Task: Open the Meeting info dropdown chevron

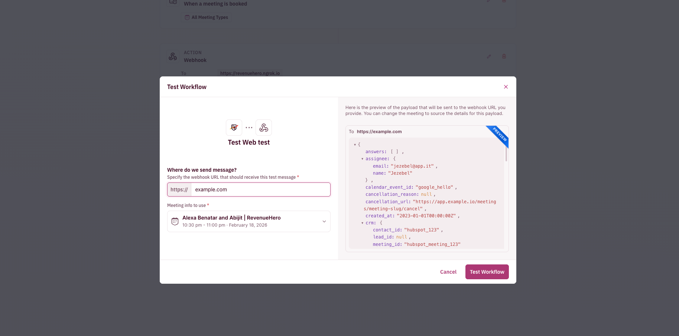Action: 324,221
